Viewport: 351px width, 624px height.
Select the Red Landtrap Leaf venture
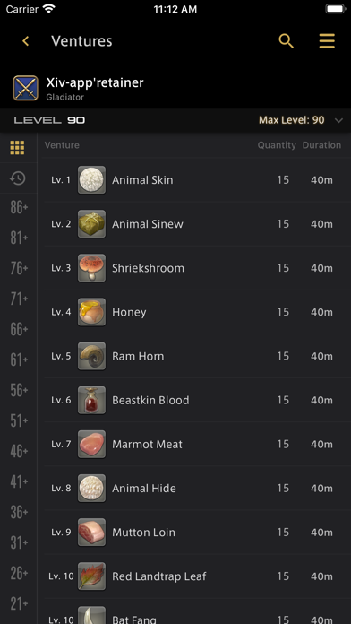click(196, 576)
